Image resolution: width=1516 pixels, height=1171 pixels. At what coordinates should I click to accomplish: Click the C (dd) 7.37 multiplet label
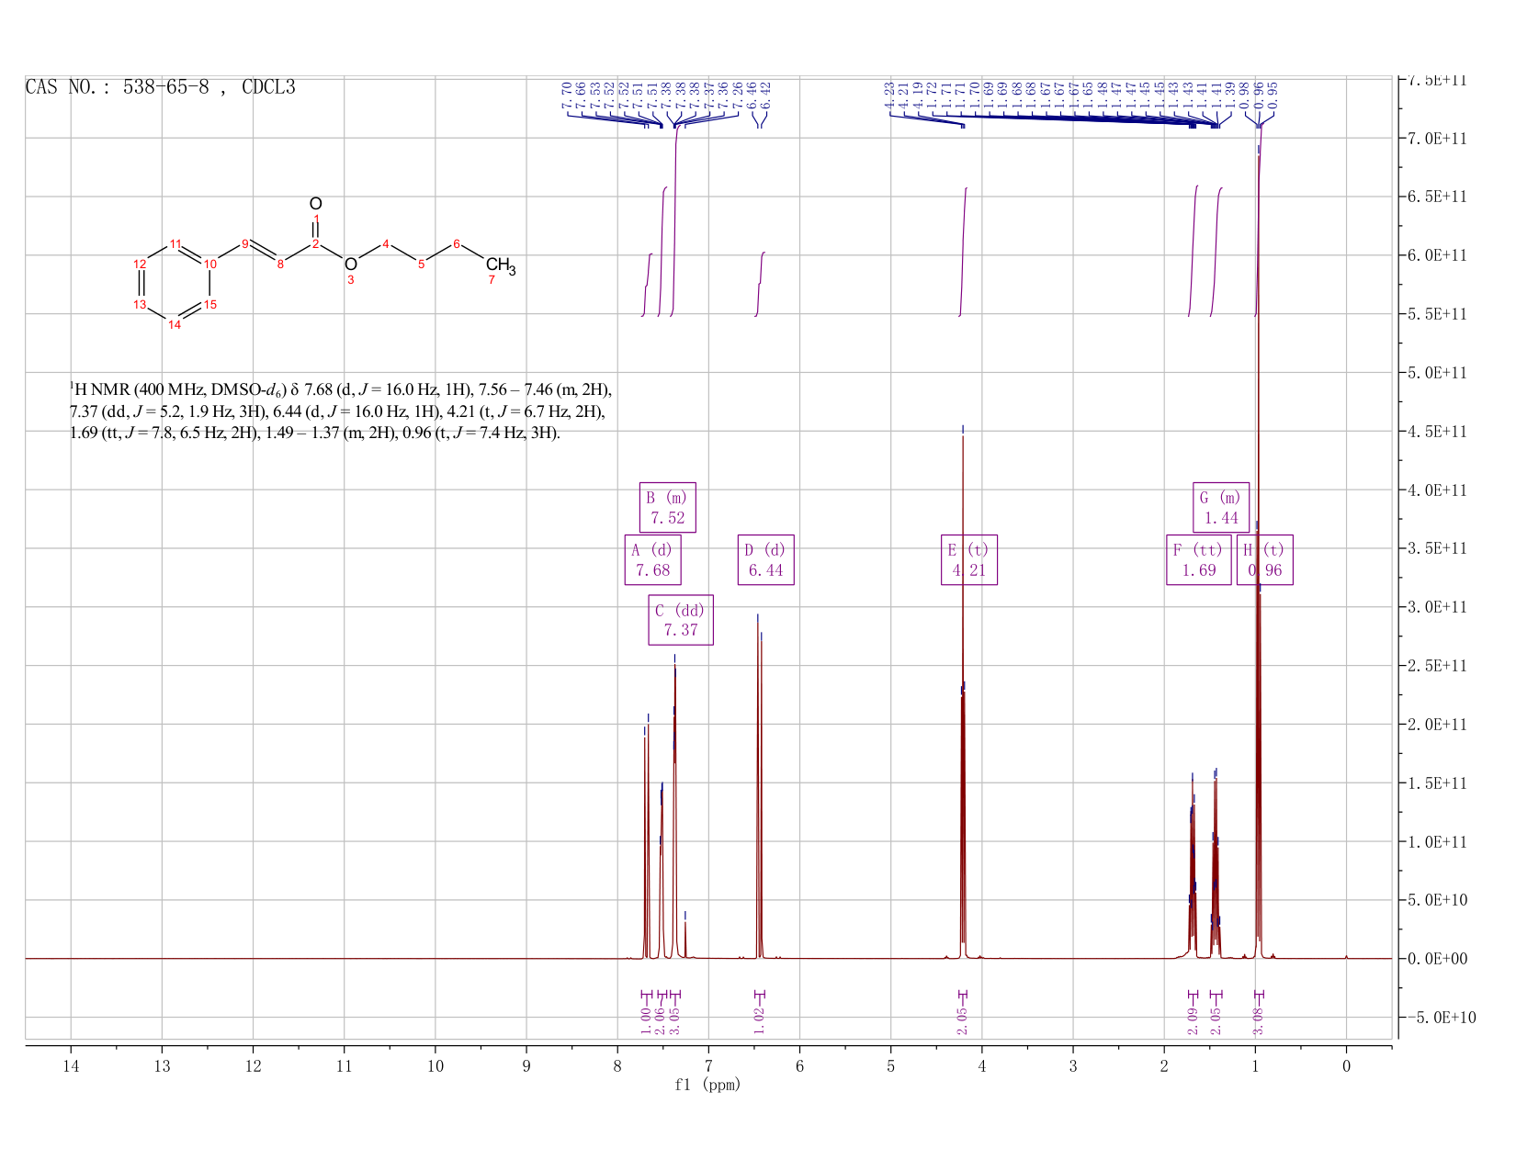(x=681, y=620)
